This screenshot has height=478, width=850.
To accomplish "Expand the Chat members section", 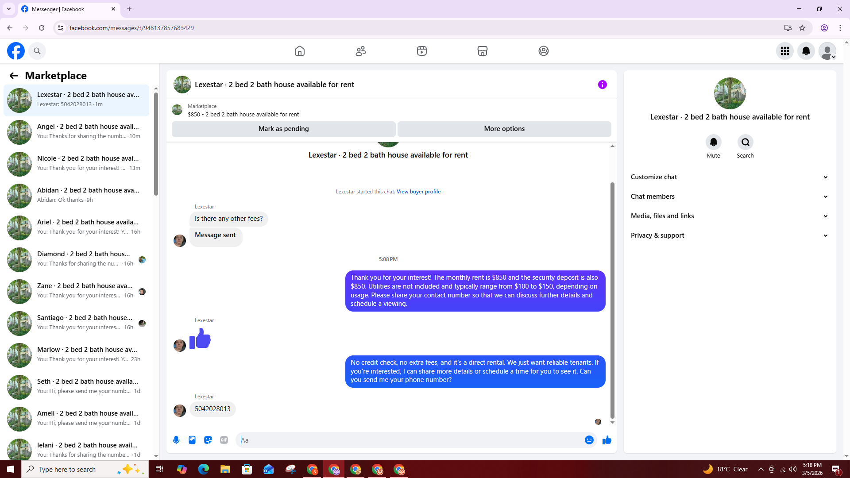I will click(729, 197).
